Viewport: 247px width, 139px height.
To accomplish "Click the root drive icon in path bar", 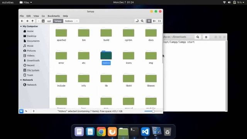I will tap(43, 21).
